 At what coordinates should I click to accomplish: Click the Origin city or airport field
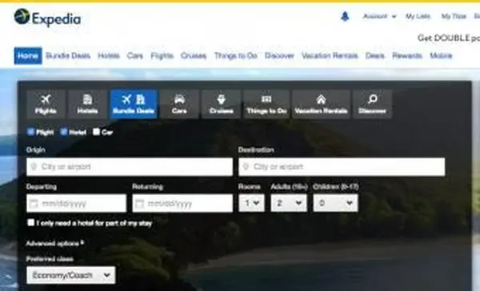click(x=130, y=167)
